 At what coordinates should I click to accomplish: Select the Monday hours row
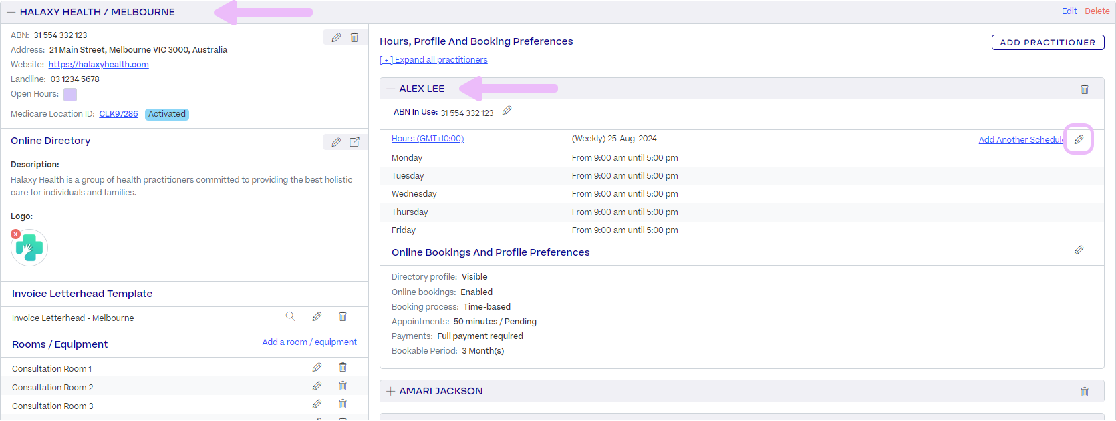point(742,158)
